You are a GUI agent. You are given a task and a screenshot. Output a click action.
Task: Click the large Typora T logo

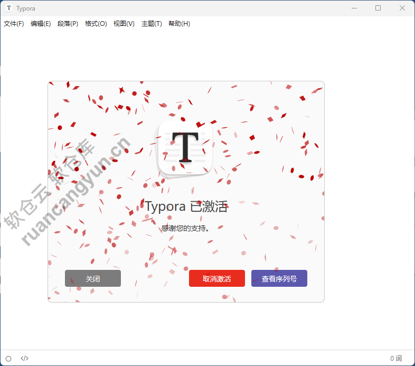185,148
